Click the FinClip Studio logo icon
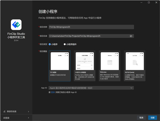This screenshot has width=160, height=121. pyautogui.click(x=16, y=25)
